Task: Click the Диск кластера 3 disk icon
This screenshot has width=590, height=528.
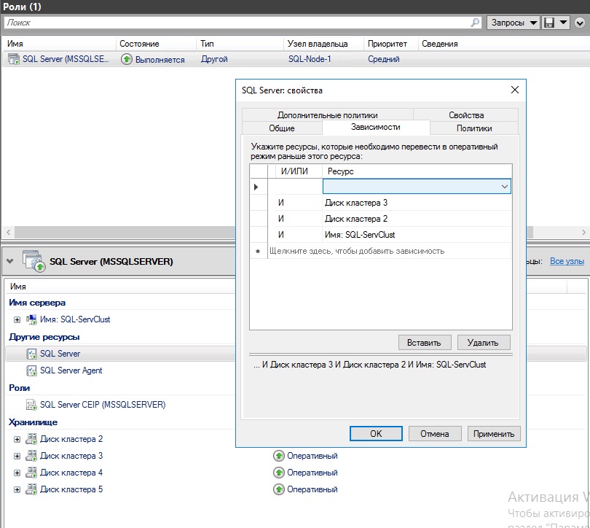Action: [31, 456]
